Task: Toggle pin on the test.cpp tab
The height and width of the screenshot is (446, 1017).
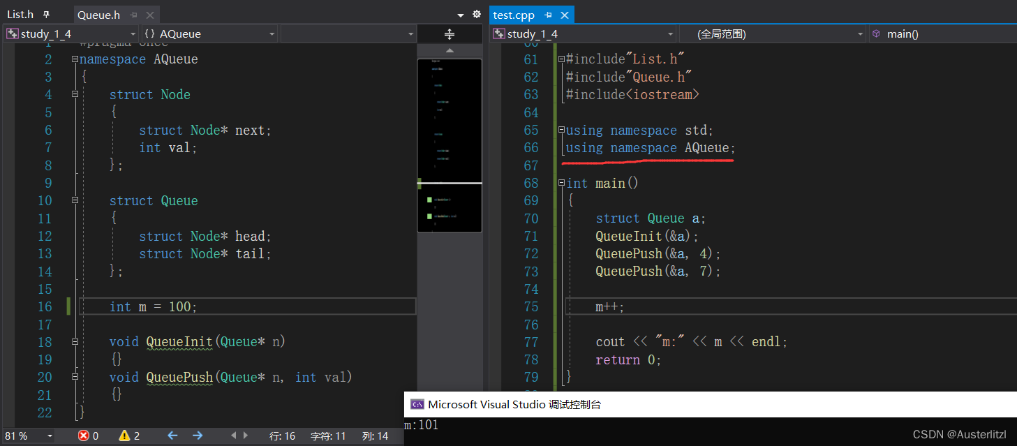Action: click(549, 15)
